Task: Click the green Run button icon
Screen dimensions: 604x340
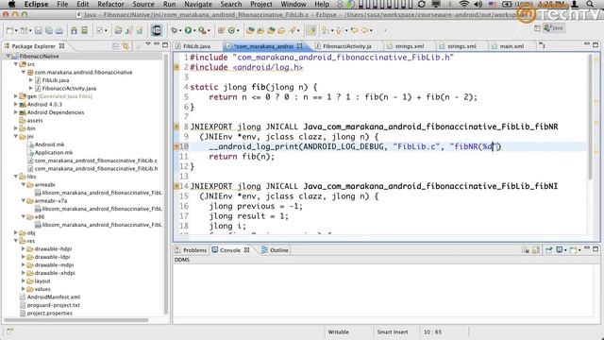Action: tap(189, 30)
